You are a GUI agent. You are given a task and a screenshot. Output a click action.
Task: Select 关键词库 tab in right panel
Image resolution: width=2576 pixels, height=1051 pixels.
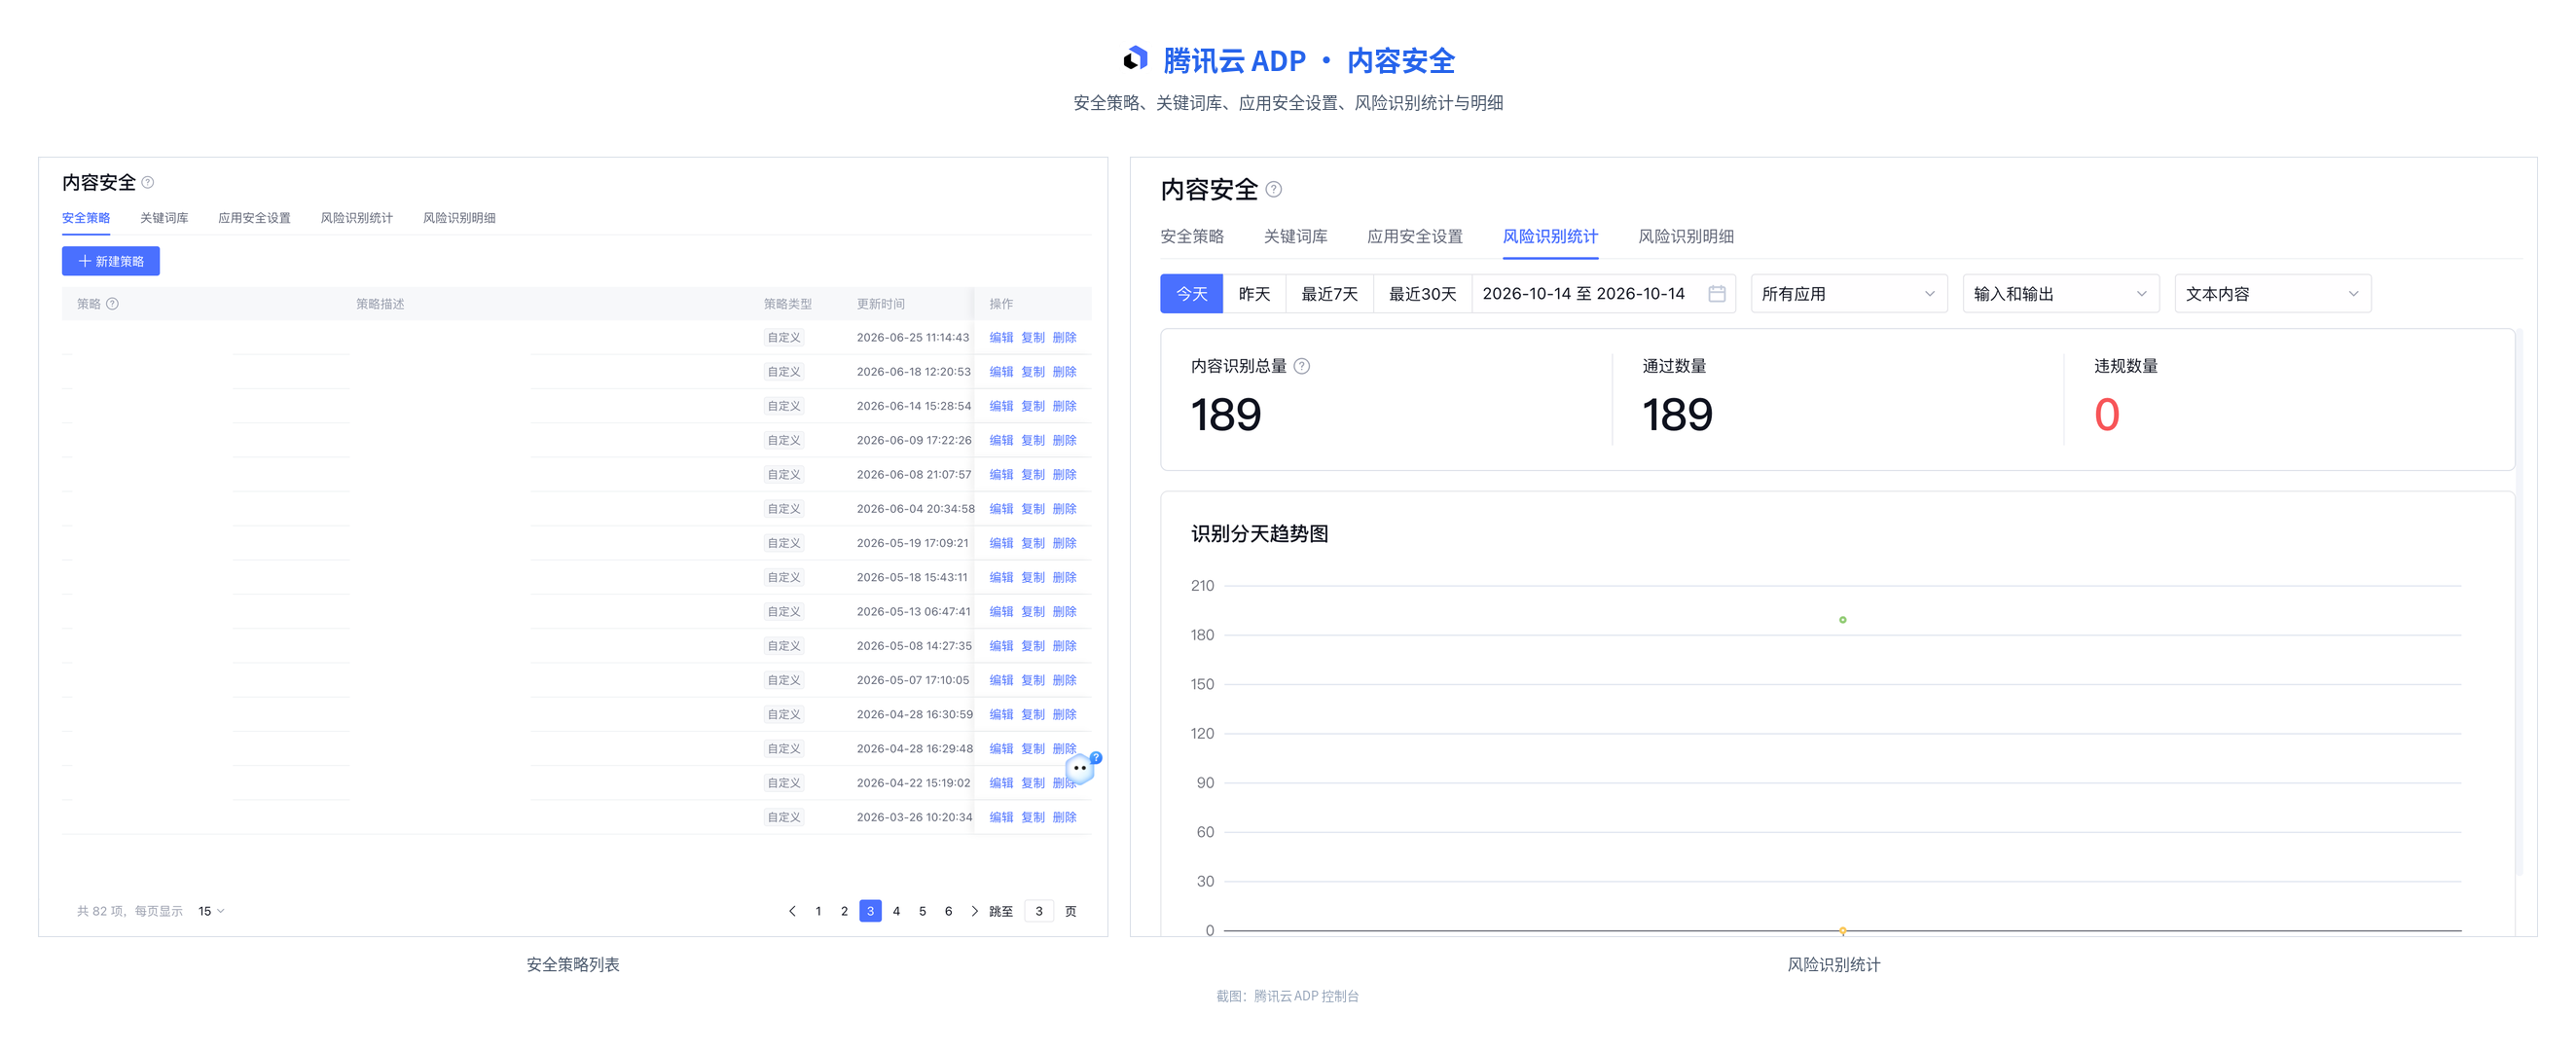[1295, 237]
